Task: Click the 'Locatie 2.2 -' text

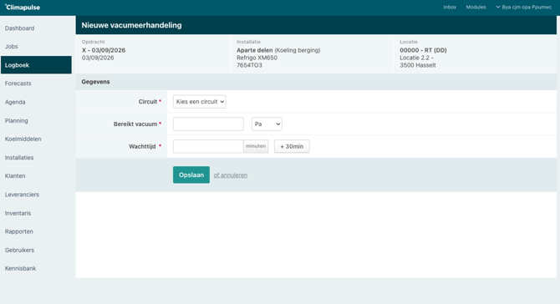Action: click(x=416, y=58)
